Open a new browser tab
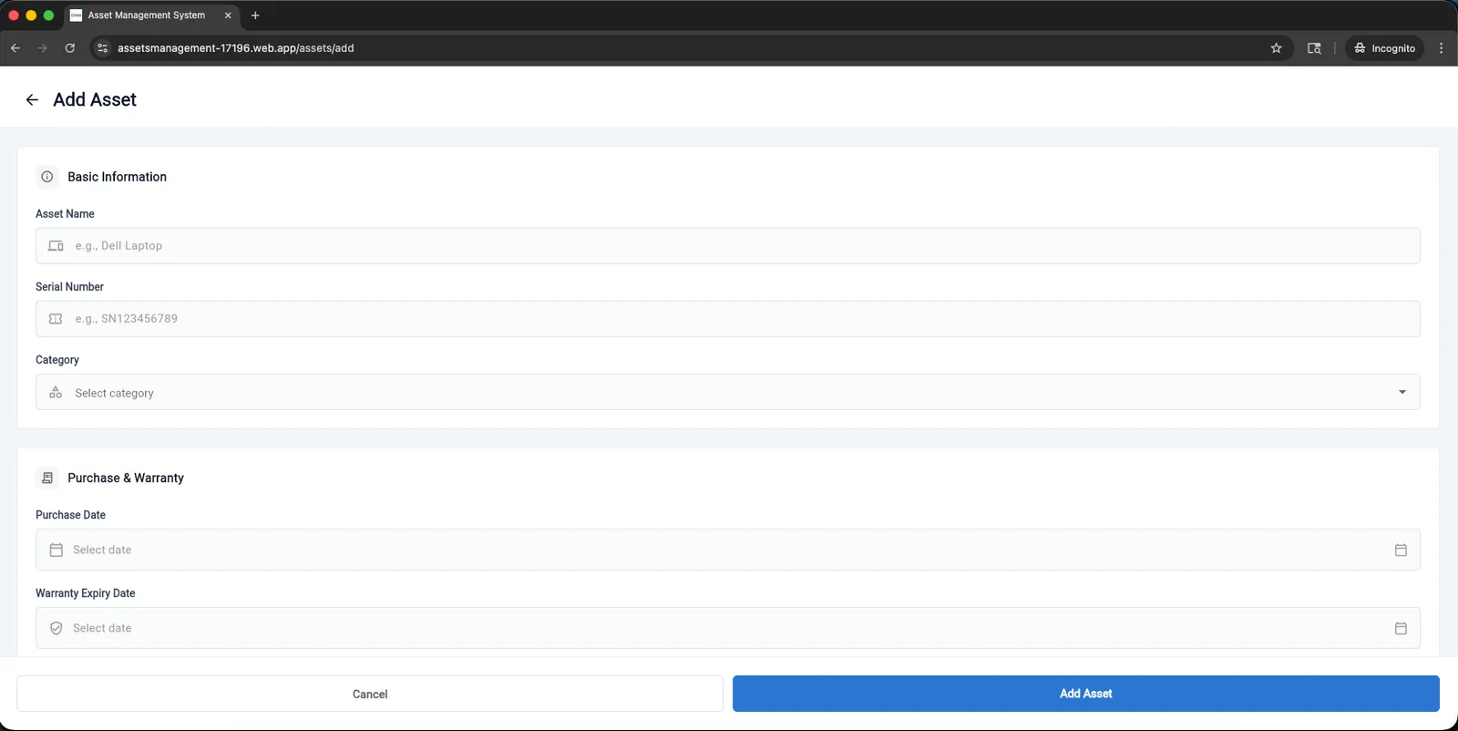This screenshot has height=731, width=1458. click(x=255, y=15)
